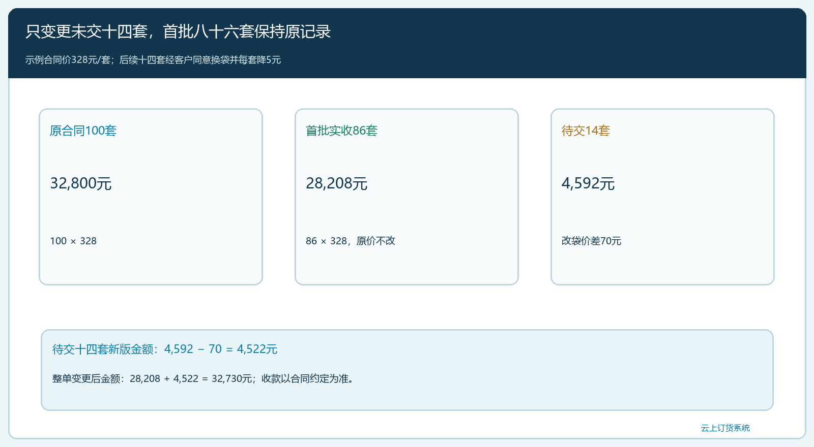The height and width of the screenshot is (447, 814).
Task: Click the 32,800元 amount
Action: point(81,183)
